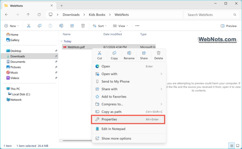Click toolbar Paste icon

point(50,26)
